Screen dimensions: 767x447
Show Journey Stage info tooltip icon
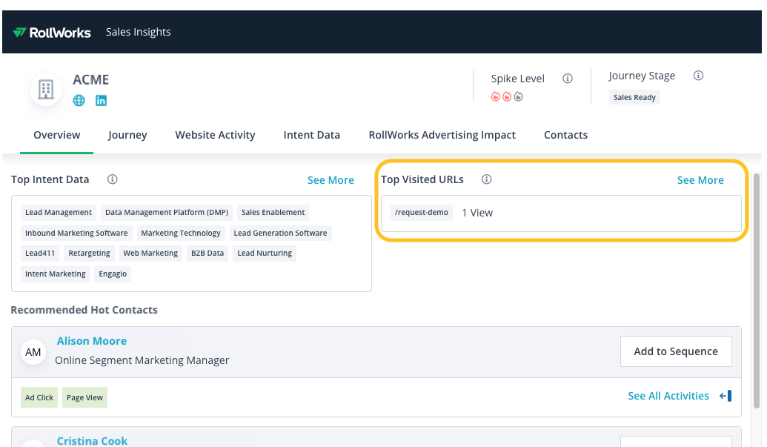[x=699, y=76]
